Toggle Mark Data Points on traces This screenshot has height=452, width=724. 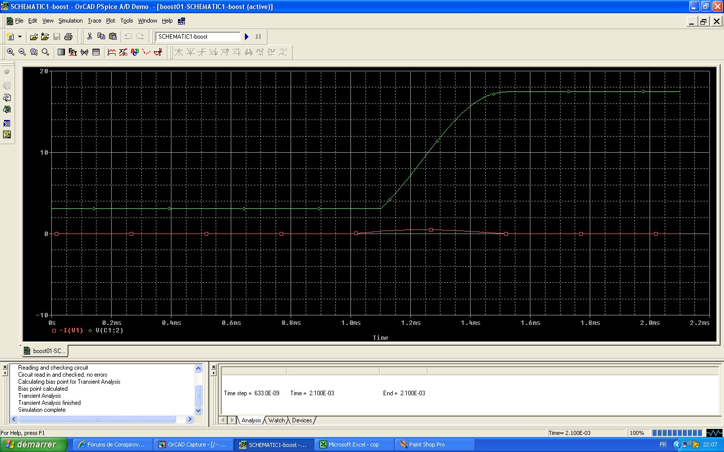pyautogui.click(x=146, y=52)
